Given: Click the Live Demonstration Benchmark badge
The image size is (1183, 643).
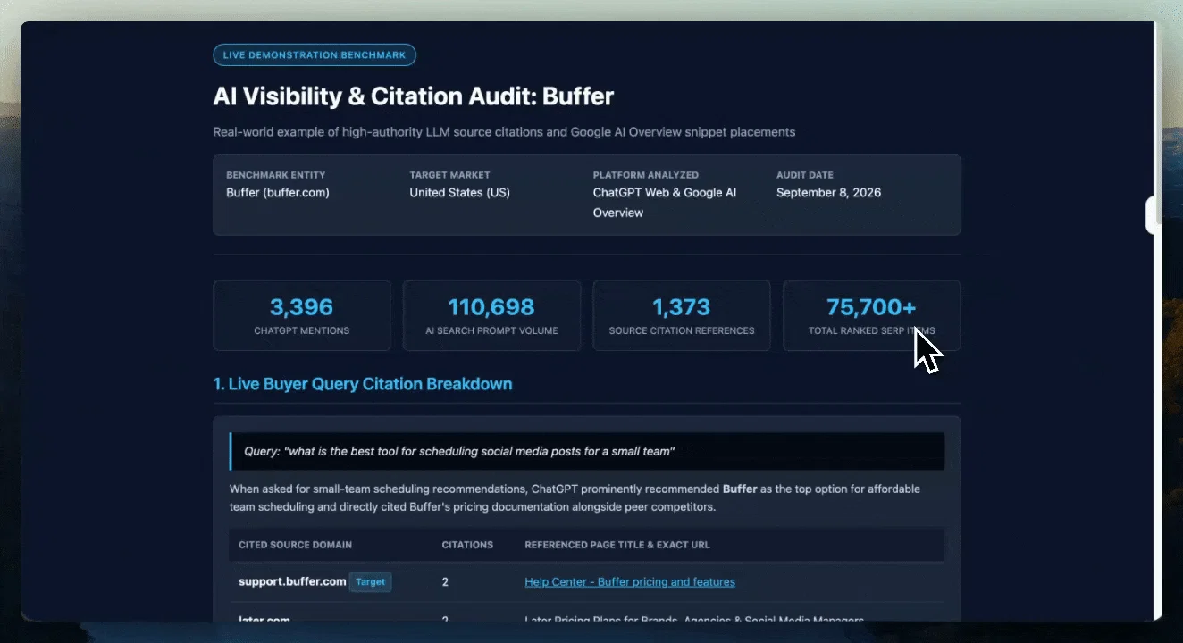Looking at the screenshot, I should [315, 55].
